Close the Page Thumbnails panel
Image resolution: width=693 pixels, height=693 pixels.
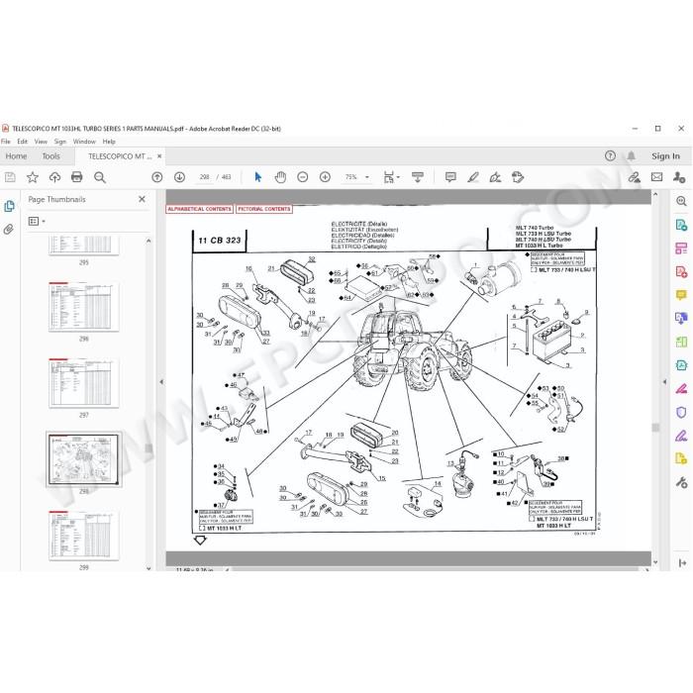[x=142, y=199]
